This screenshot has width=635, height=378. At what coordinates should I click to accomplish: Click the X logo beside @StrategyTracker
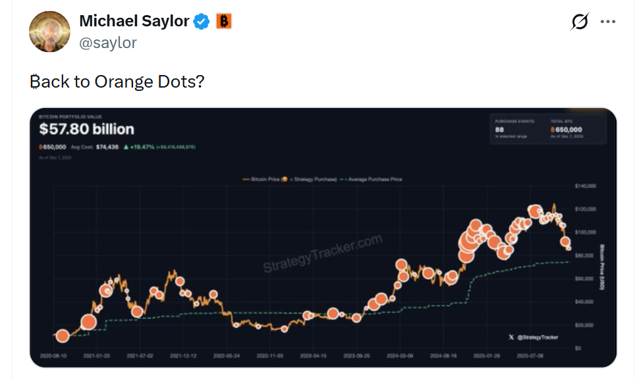511,337
